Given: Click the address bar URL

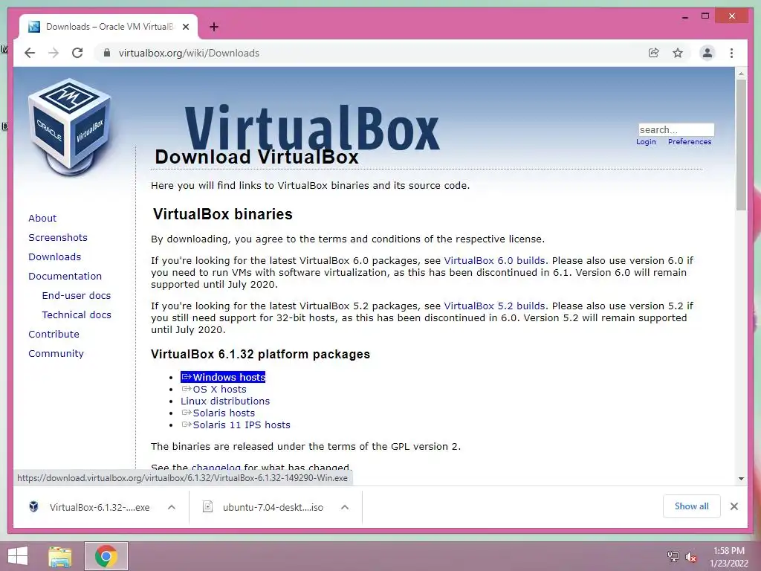Looking at the screenshot, I should click(189, 53).
